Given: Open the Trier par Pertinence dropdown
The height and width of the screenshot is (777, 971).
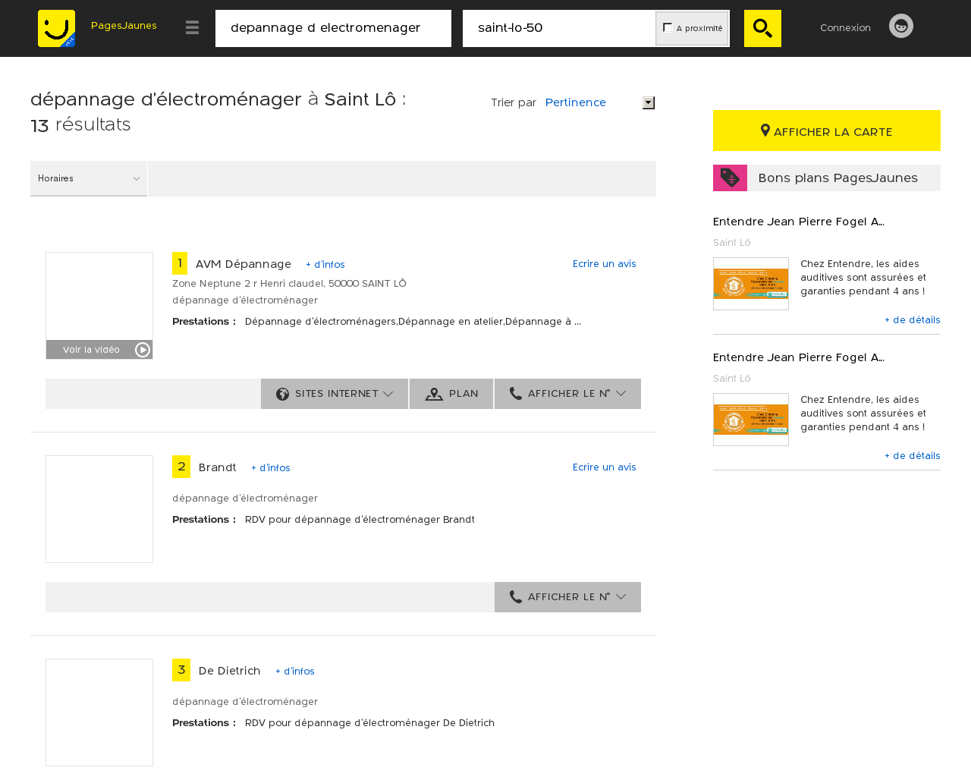Looking at the screenshot, I should click(599, 102).
